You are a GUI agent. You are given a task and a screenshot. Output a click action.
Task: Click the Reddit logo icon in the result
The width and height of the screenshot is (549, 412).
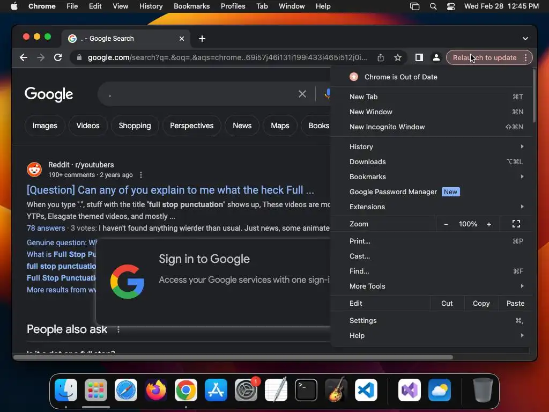pyautogui.click(x=34, y=170)
